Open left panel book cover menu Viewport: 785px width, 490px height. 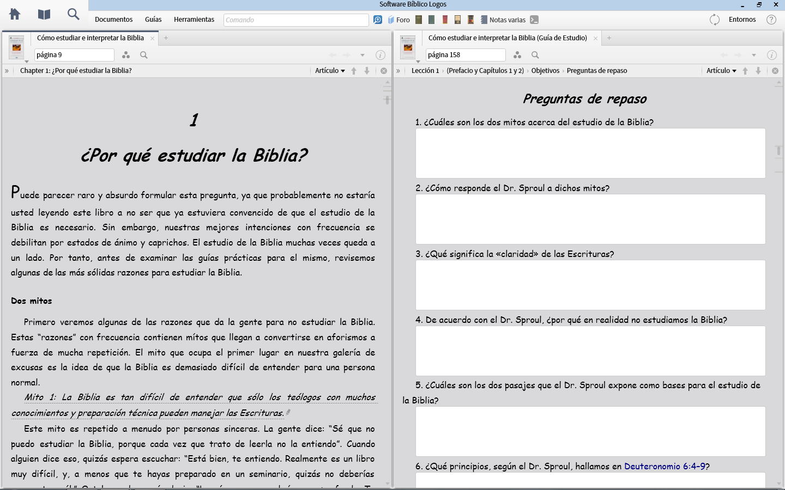coord(17,48)
